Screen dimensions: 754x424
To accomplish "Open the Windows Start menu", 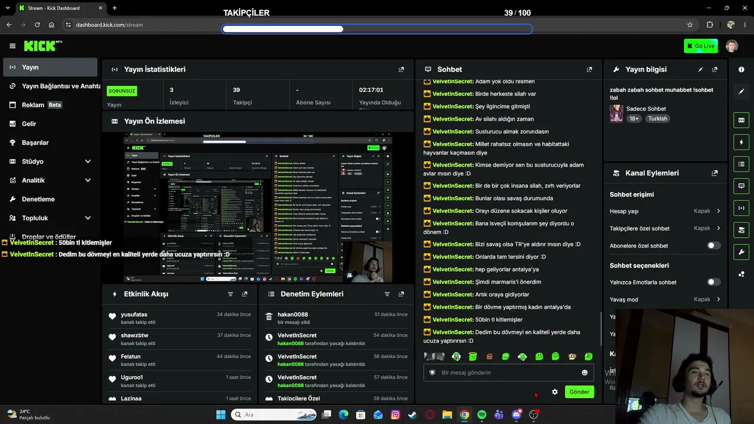I will click(220, 415).
